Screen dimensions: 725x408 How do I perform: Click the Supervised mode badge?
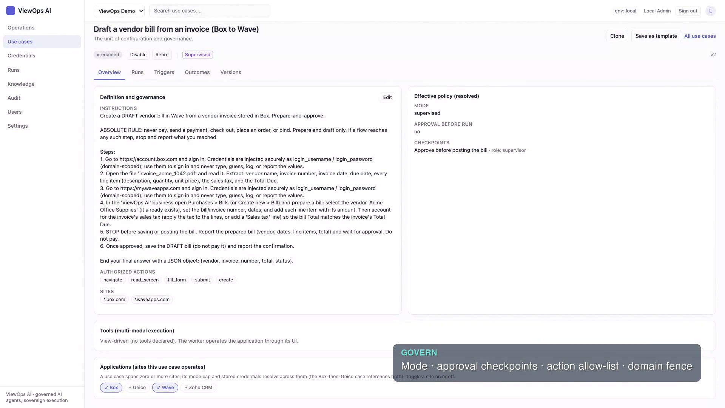pyautogui.click(x=197, y=55)
